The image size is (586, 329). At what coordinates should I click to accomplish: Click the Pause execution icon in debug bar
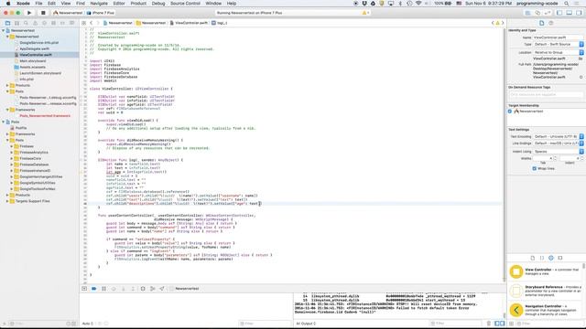click(x=103, y=289)
